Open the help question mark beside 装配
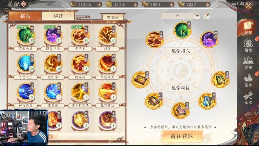This screenshot has width=259, height=146. click(x=24, y=4)
